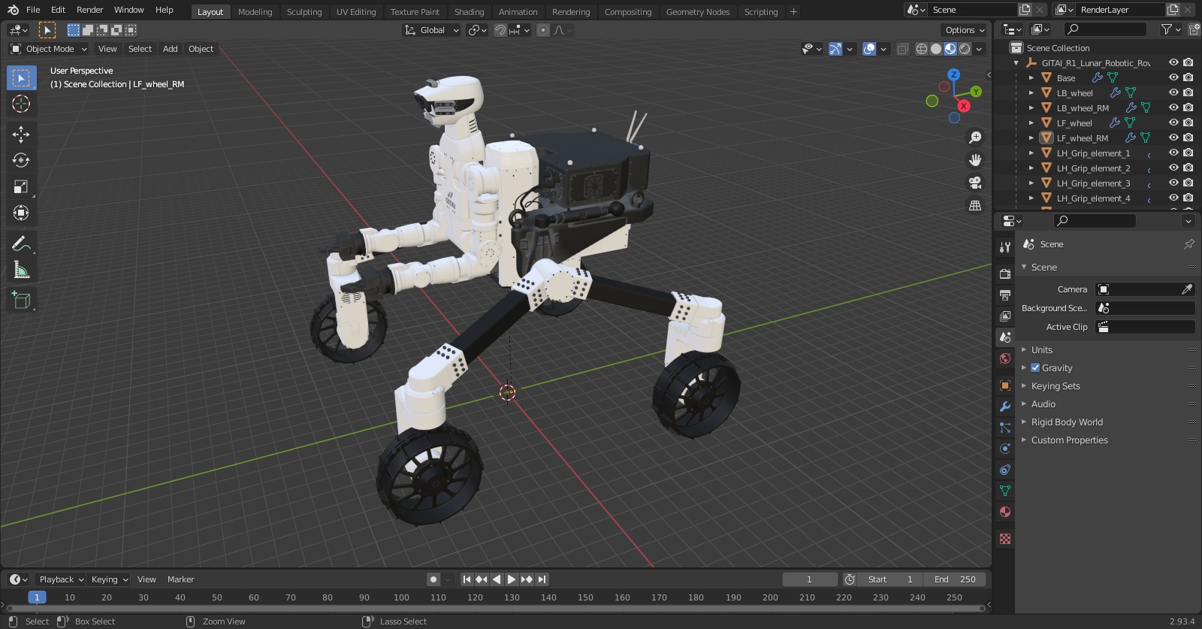Open the Physics properties tab

1005,449
